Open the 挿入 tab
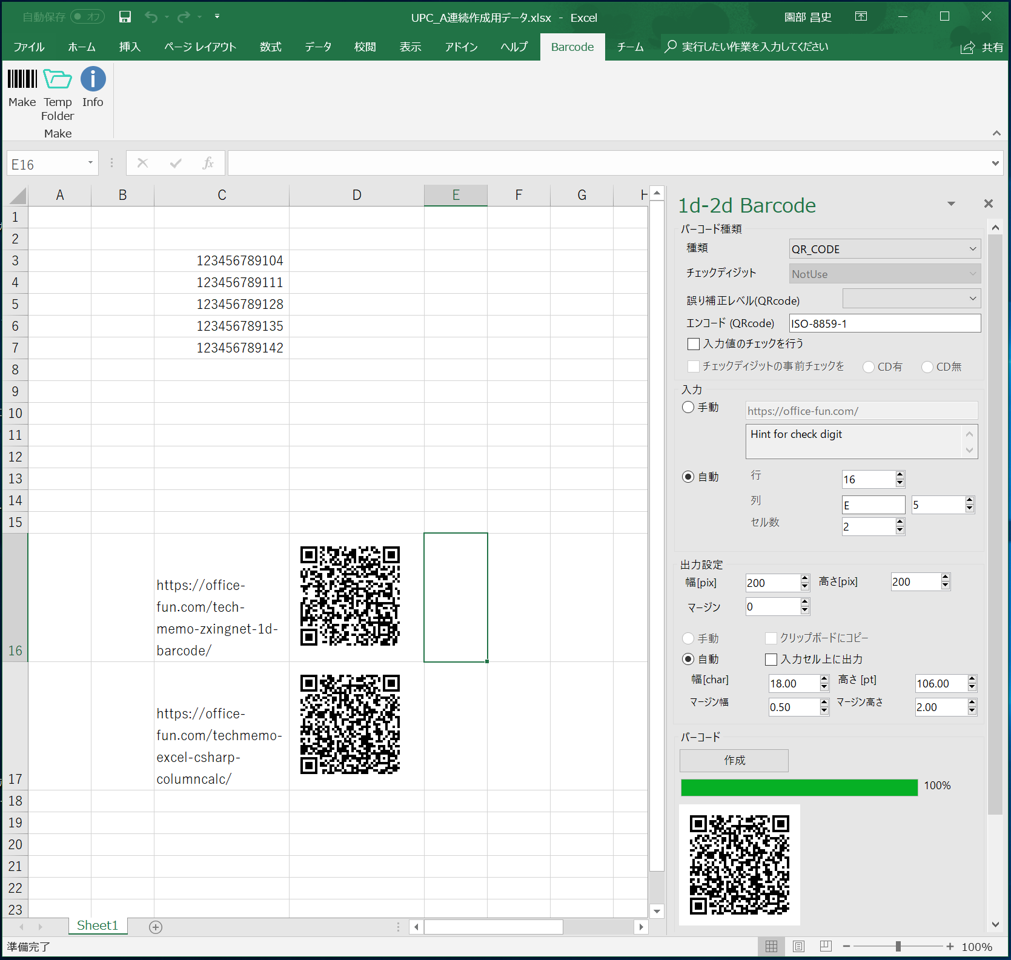1011x960 pixels. (130, 47)
